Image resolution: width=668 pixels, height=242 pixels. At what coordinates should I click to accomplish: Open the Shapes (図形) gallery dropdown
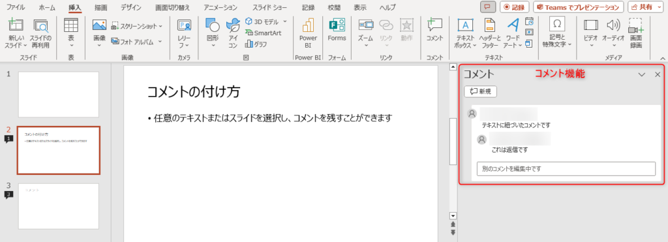(x=213, y=45)
